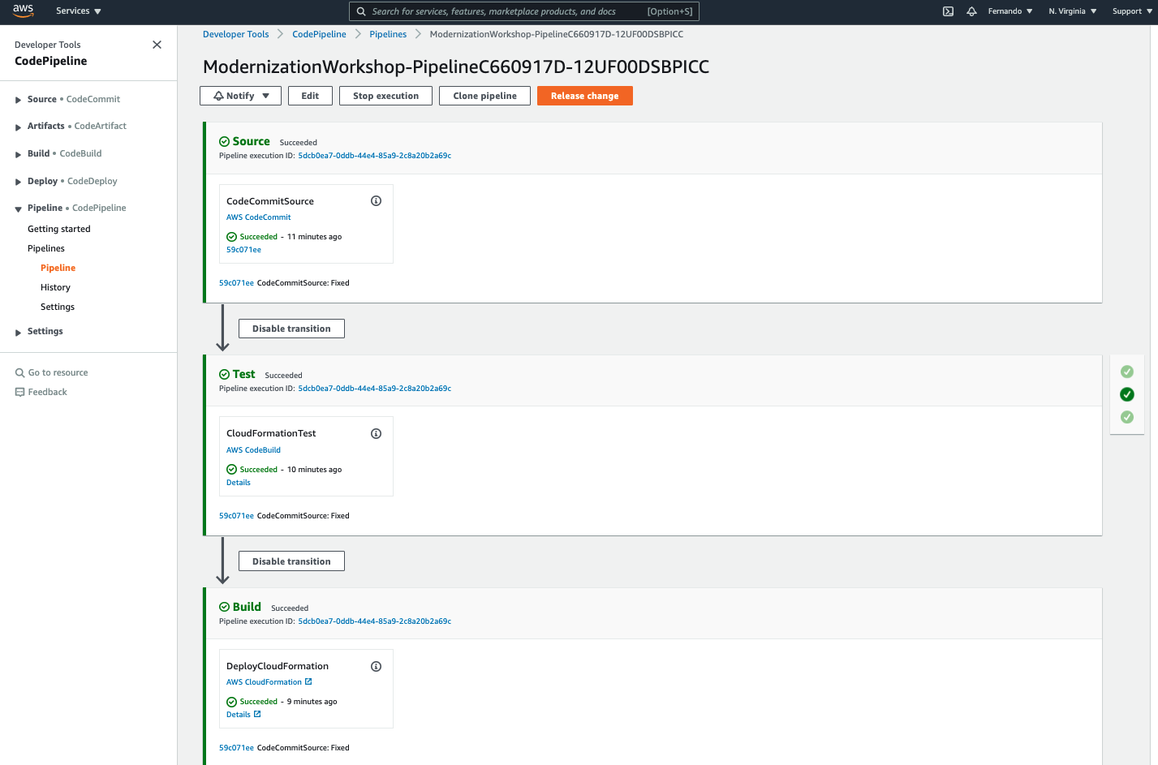Show info for CloudFormationTest action

[x=376, y=434]
